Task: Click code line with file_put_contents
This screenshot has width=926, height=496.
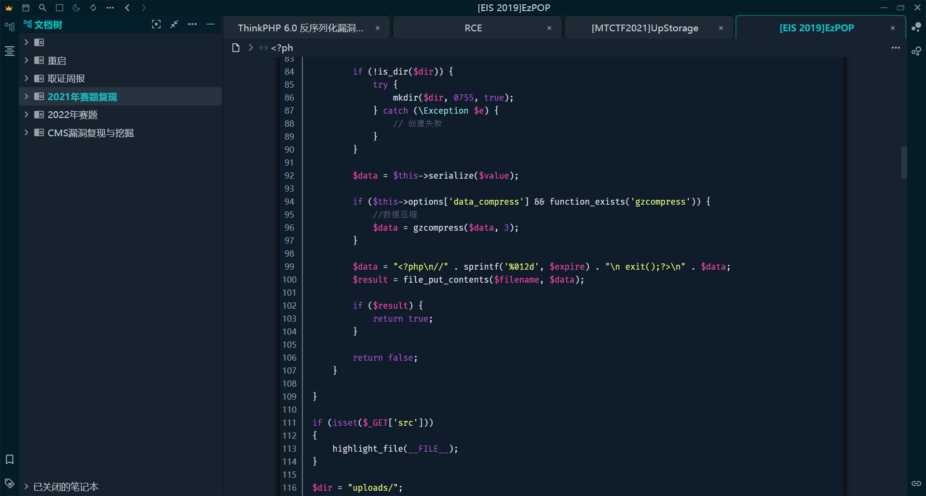Action: coord(468,280)
